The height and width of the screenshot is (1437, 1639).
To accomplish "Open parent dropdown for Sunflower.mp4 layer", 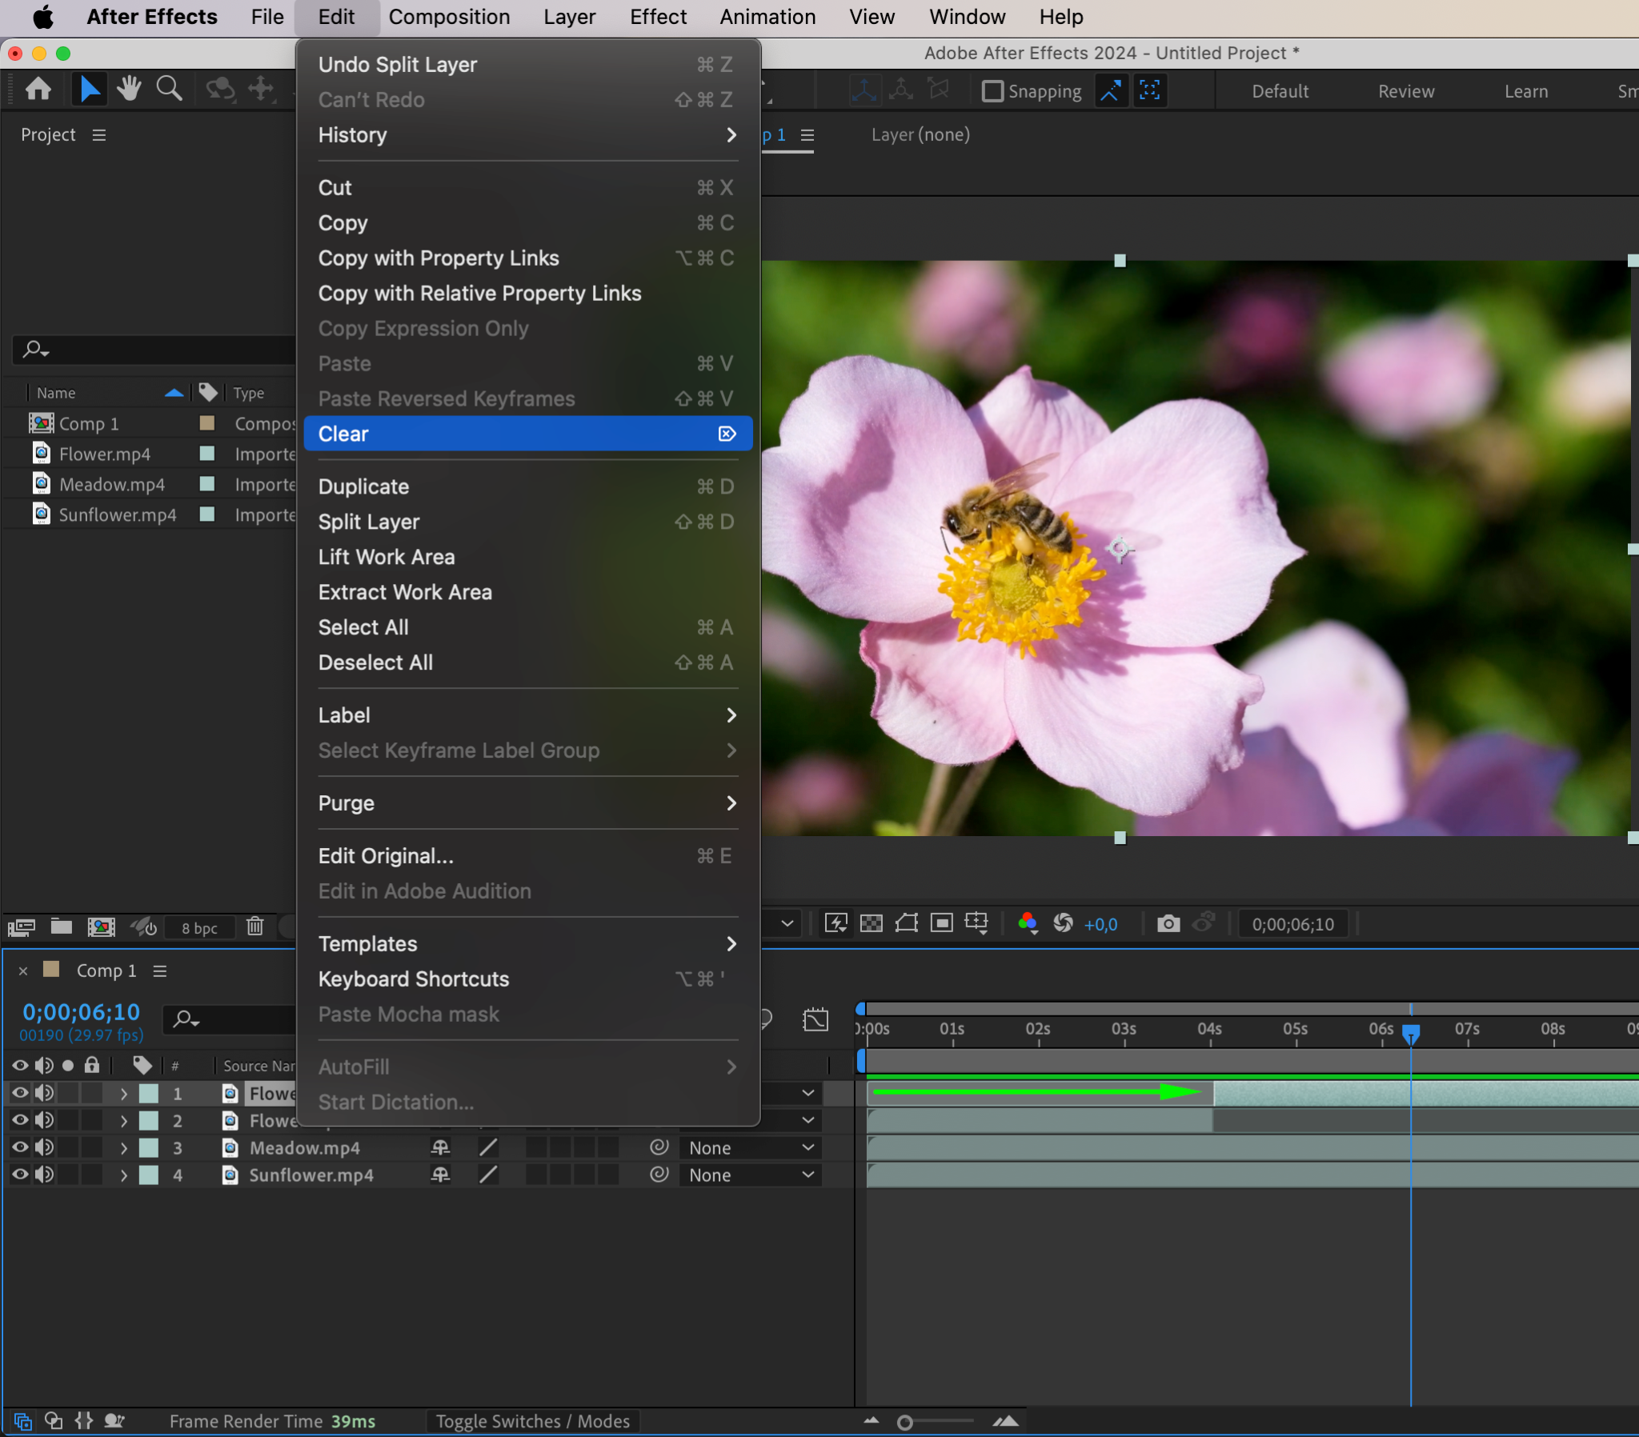I will tap(749, 1175).
